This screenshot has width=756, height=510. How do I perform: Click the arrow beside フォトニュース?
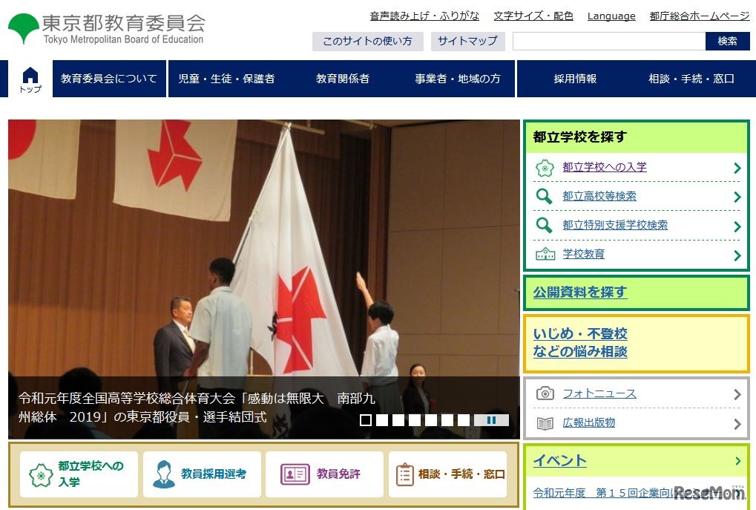coord(736,393)
